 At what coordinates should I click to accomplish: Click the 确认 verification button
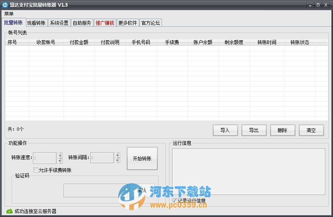click(142, 190)
